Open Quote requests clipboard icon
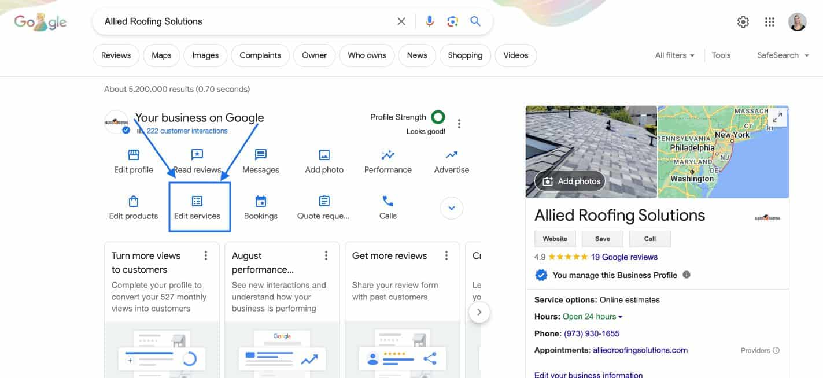 (x=324, y=201)
